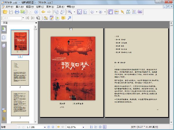Open the attachments paperclip panel
This screenshot has width=174, height=130.
4,118
